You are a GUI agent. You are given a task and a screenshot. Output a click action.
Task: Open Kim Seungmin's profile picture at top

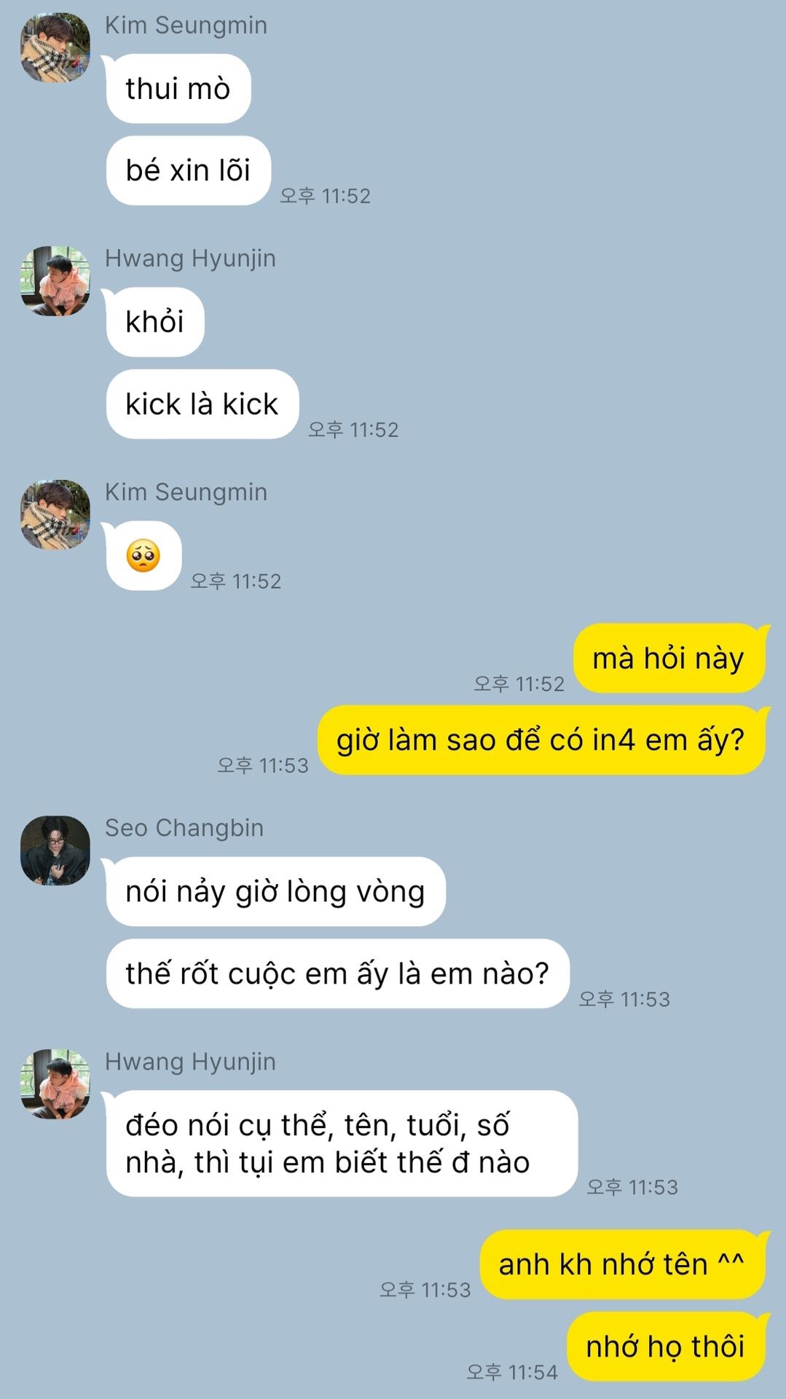click(55, 47)
